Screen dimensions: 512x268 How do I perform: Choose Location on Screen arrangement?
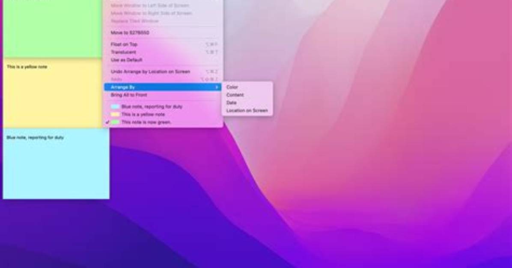click(x=247, y=111)
